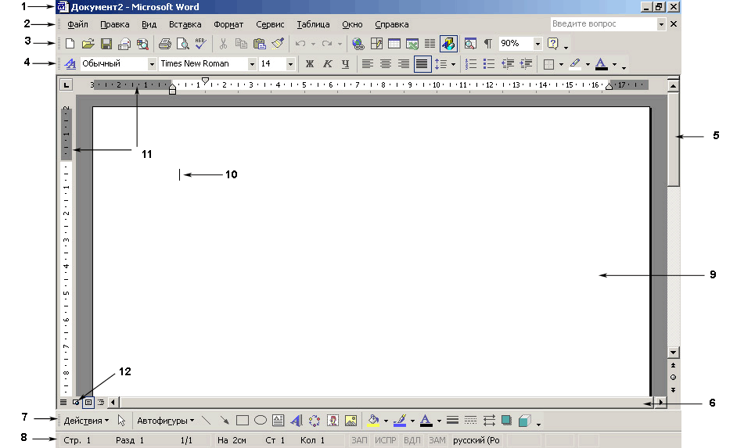Select the Format Painter brush

tap(278, 44)
